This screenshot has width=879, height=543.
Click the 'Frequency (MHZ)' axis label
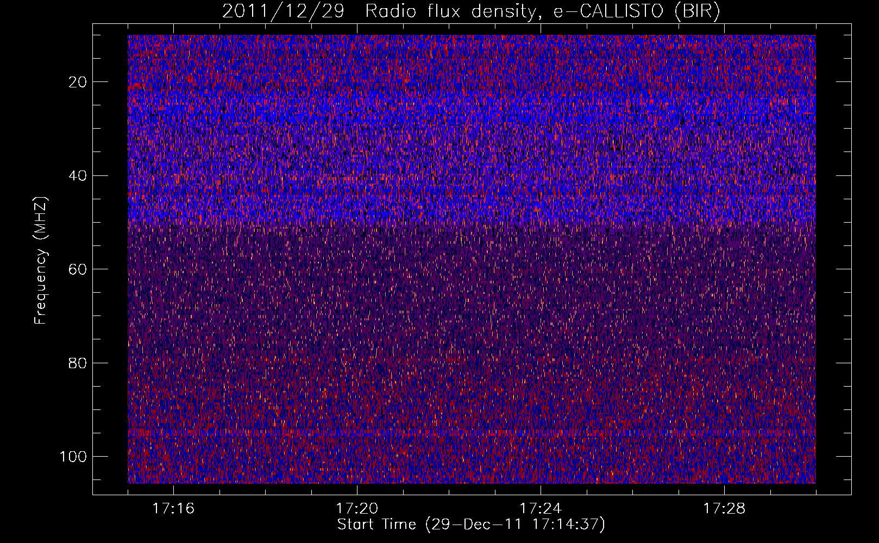pyautogui.click(x=41, y=261)
